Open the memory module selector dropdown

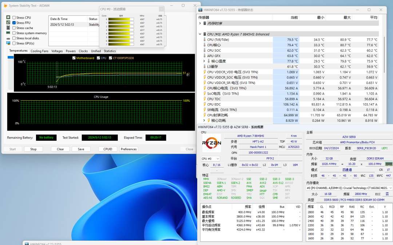(349, 188)
